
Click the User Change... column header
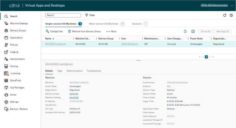(x=175, y=39)
